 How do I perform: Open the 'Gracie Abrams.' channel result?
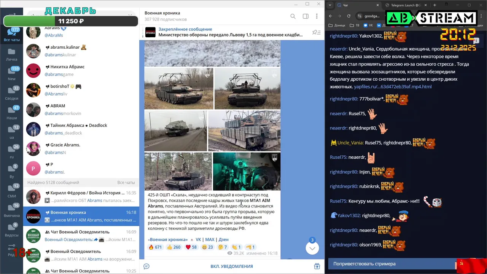(x=81, y=149)
